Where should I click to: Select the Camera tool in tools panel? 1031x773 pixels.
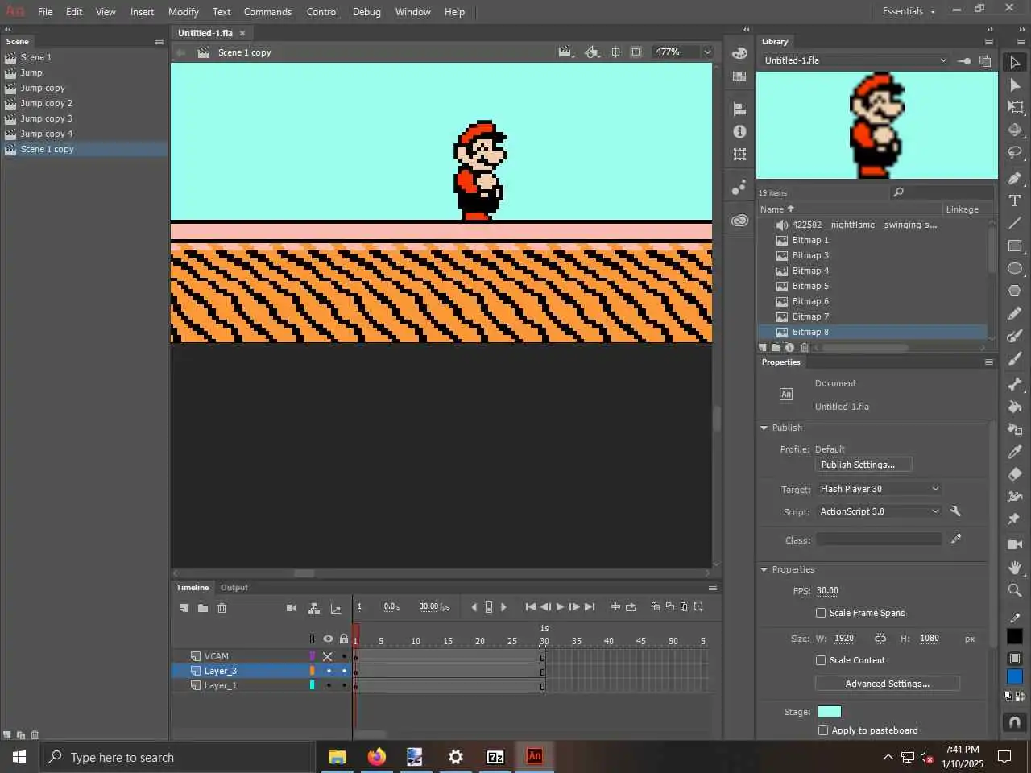tap(1015, 545)
